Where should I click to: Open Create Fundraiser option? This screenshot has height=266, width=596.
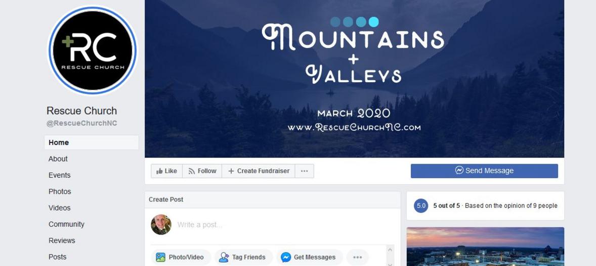coord(259,171)
